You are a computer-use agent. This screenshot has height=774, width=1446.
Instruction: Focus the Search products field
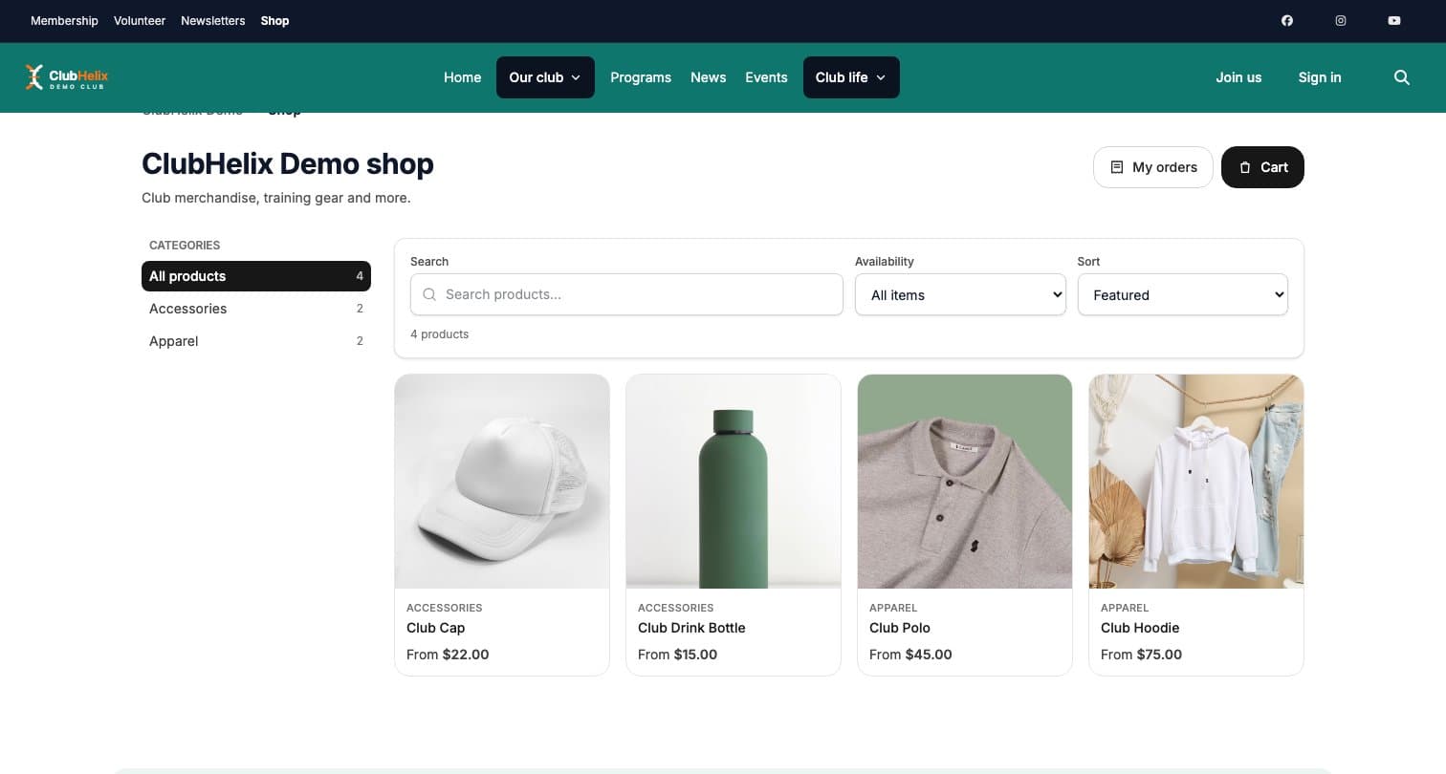tap(626, 294)
